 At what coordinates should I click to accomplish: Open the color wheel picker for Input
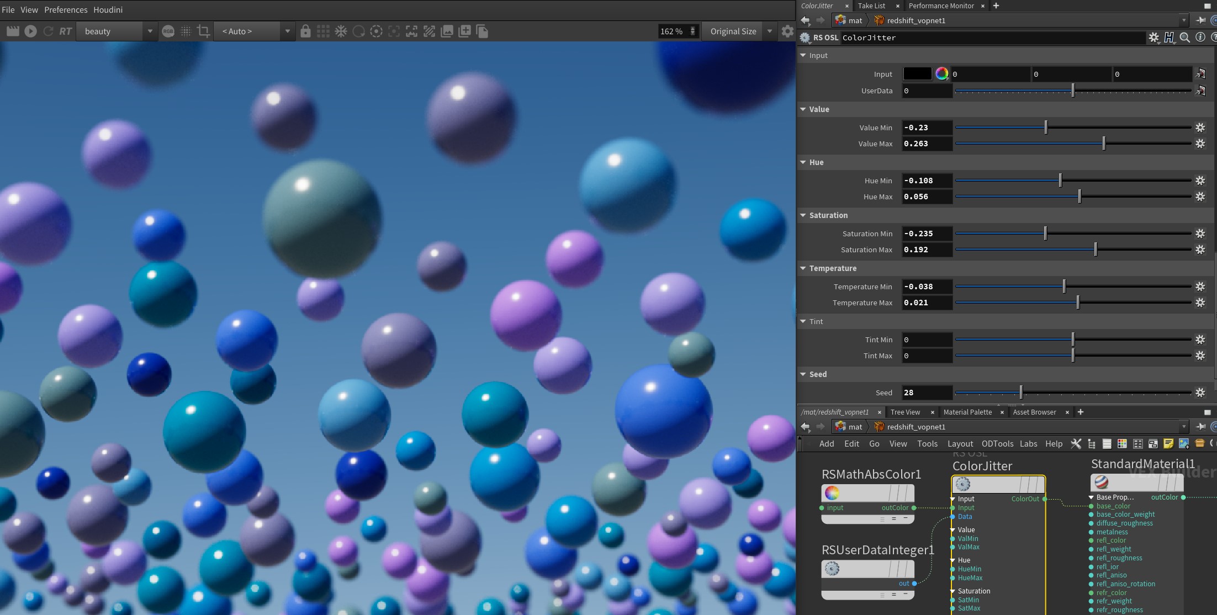pos(942,74)
